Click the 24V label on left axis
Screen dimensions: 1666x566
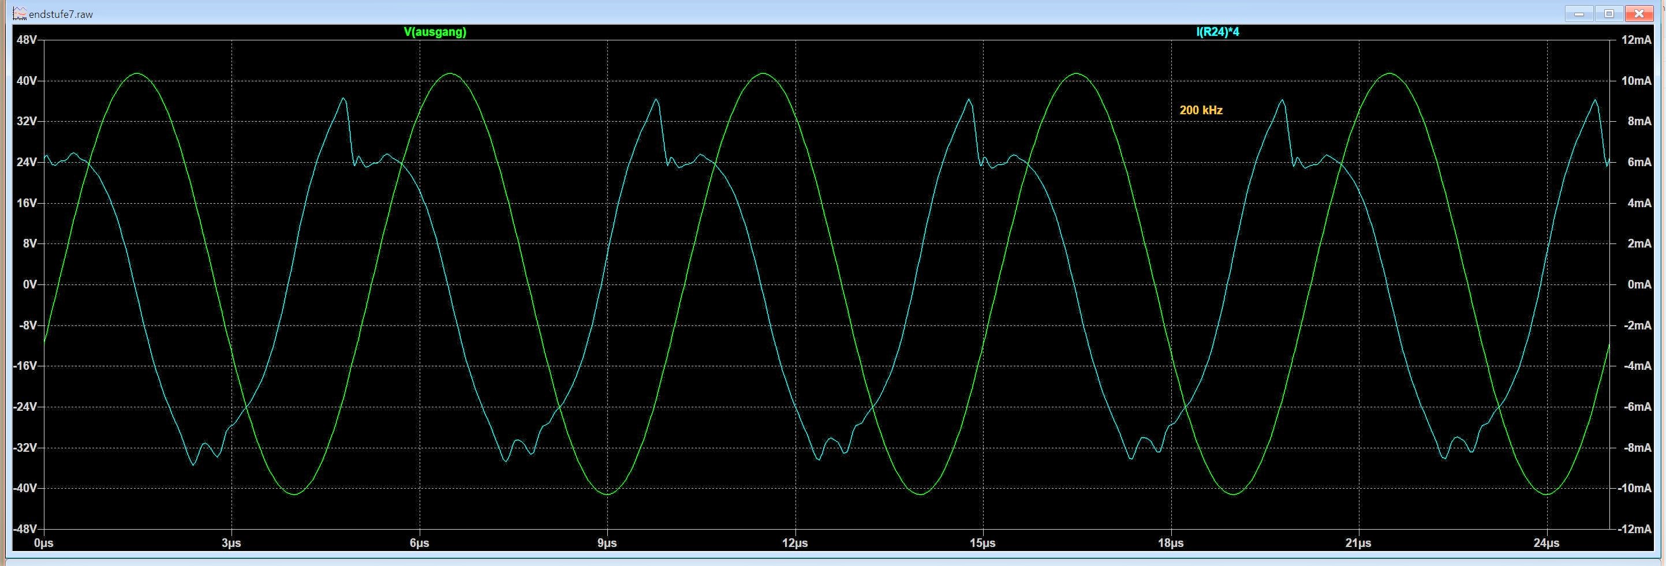(27, 162)
